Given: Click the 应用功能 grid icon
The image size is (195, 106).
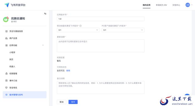Looking at the screenshot, I should tap(6, 45).
